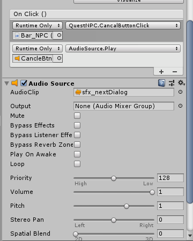Screen dimensions: 193x241
Task: Open Audio Source preset settings icon
Action: pos(172,83)
